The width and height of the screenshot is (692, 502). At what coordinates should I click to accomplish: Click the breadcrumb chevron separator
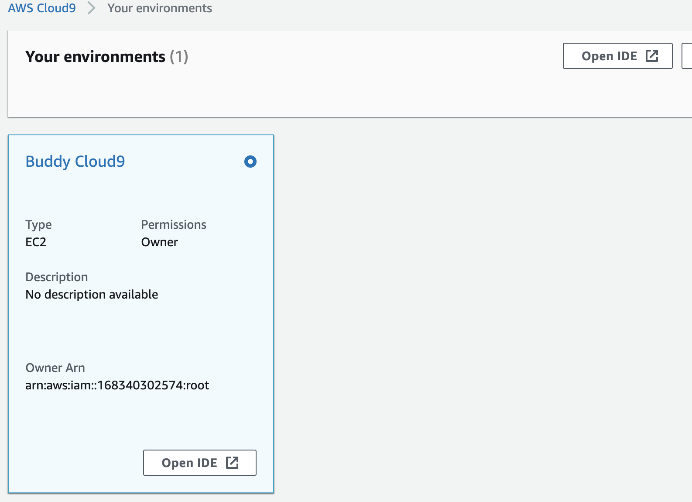pyautogui.click(x=91, y=8)
